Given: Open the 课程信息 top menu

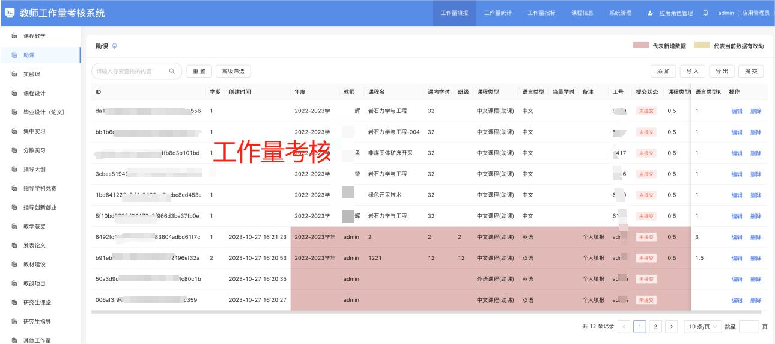Looking at the screenshot, I should [x=582, y=13].
